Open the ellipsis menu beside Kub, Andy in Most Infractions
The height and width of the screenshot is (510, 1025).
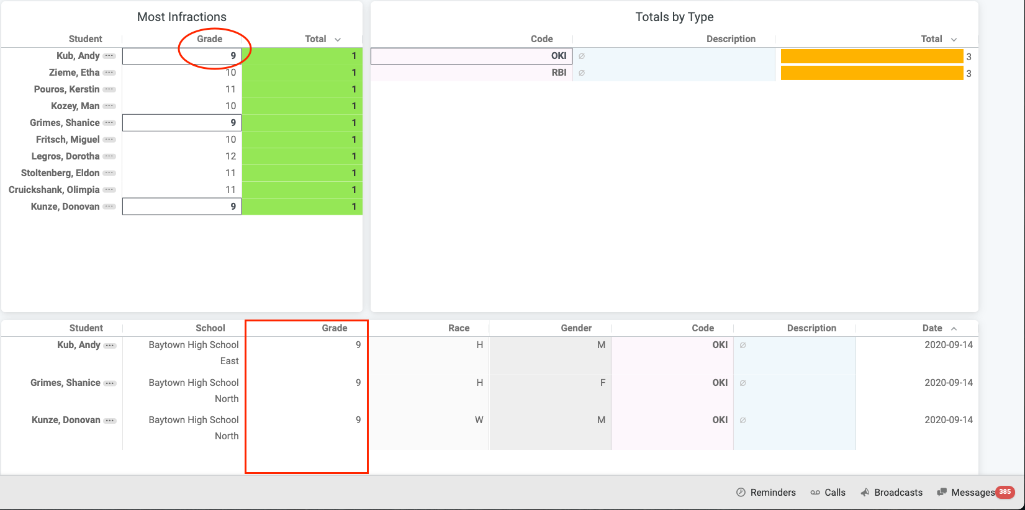point(109,56)
